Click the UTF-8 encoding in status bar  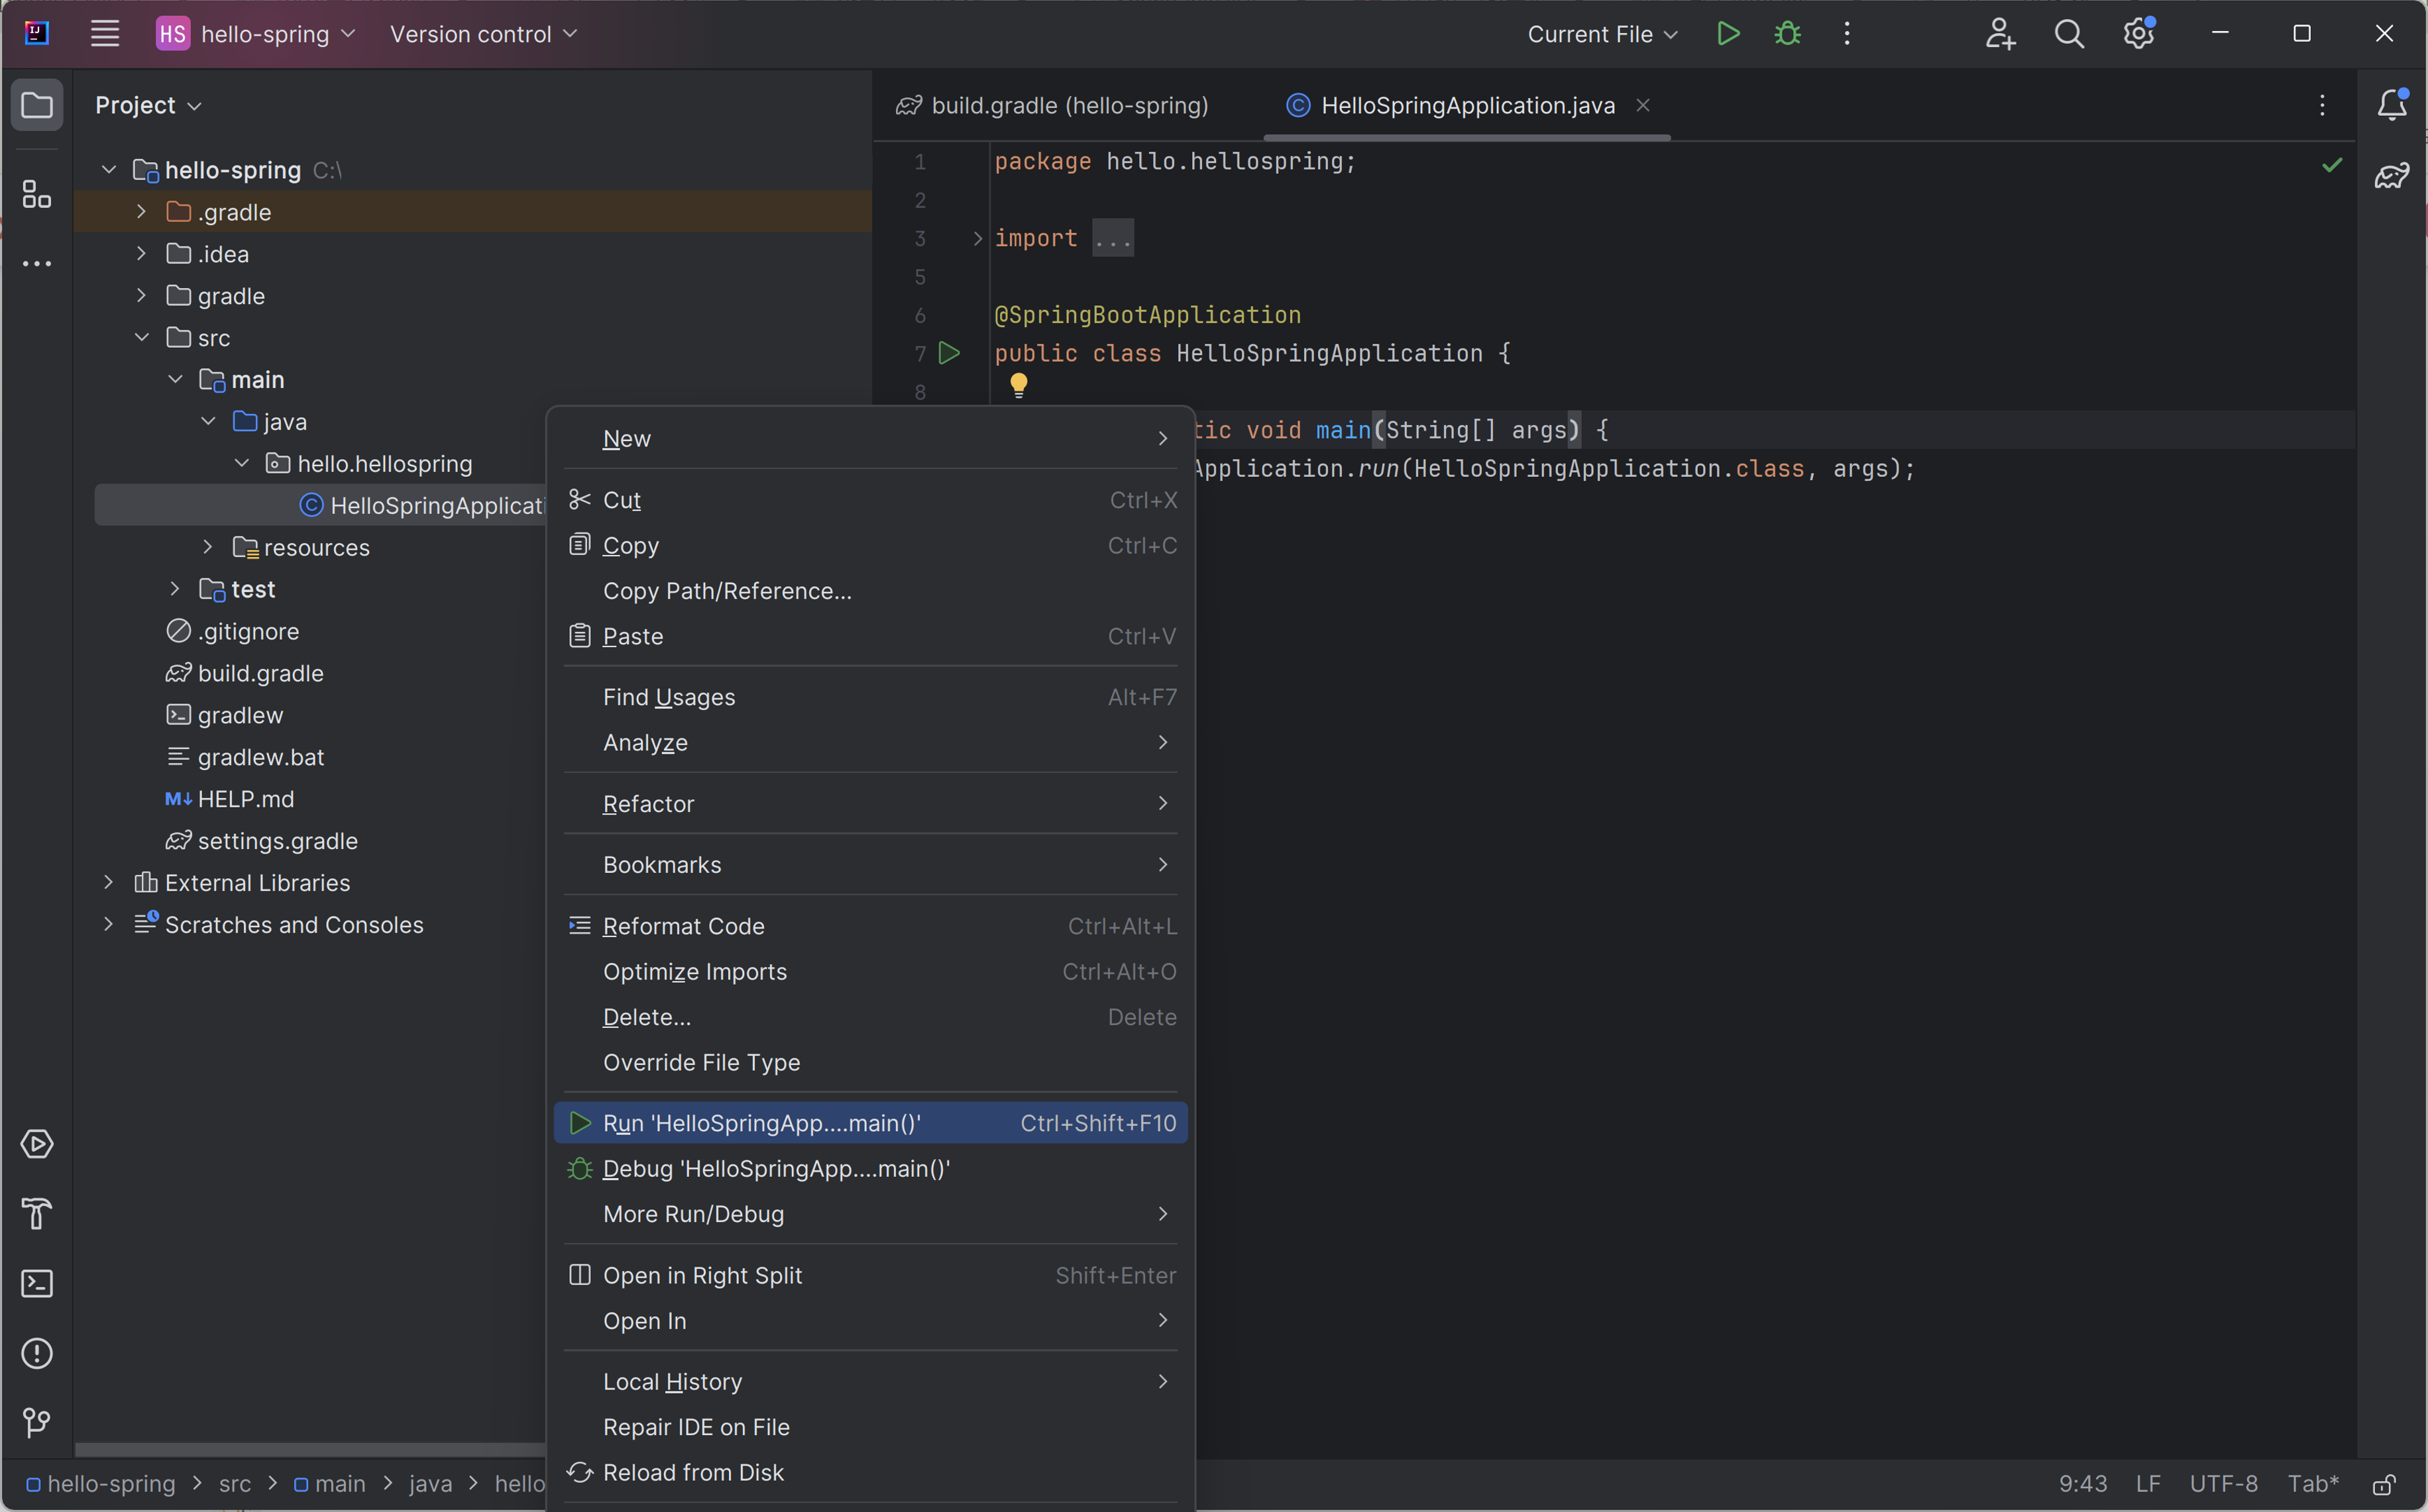pyautogui.click(x=2223, y=1484)
